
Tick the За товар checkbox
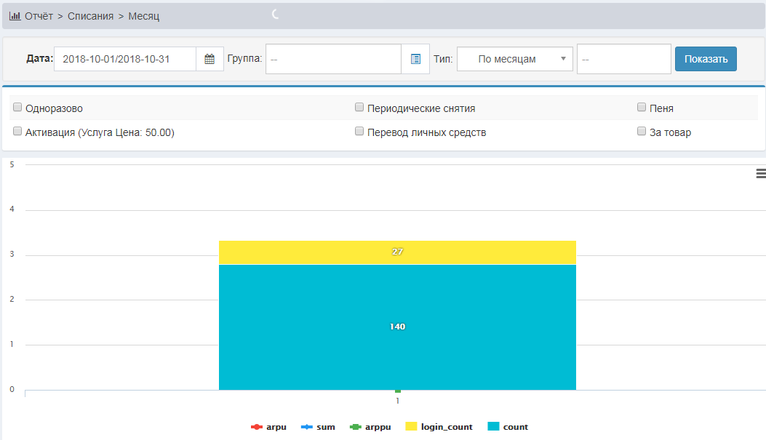[x=642, y=132]
